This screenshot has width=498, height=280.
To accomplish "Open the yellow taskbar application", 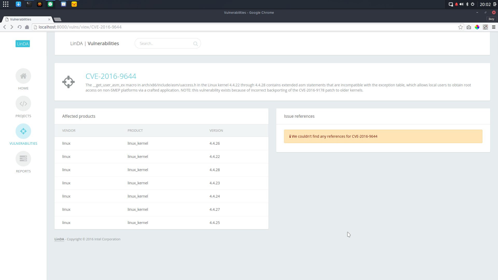I will 74,4.
